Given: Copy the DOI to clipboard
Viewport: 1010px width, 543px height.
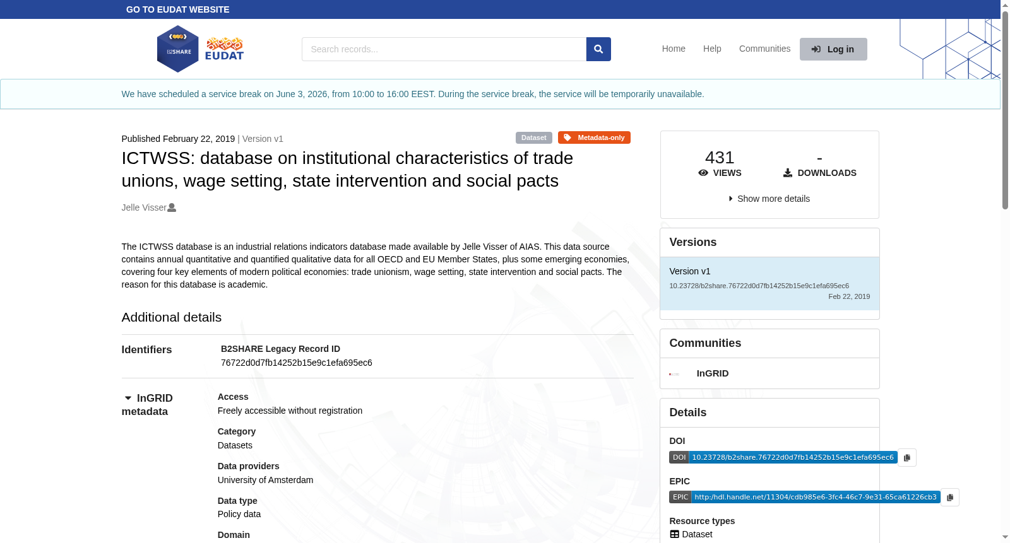Looking at the screenshot, I should [x=907, y=457].
